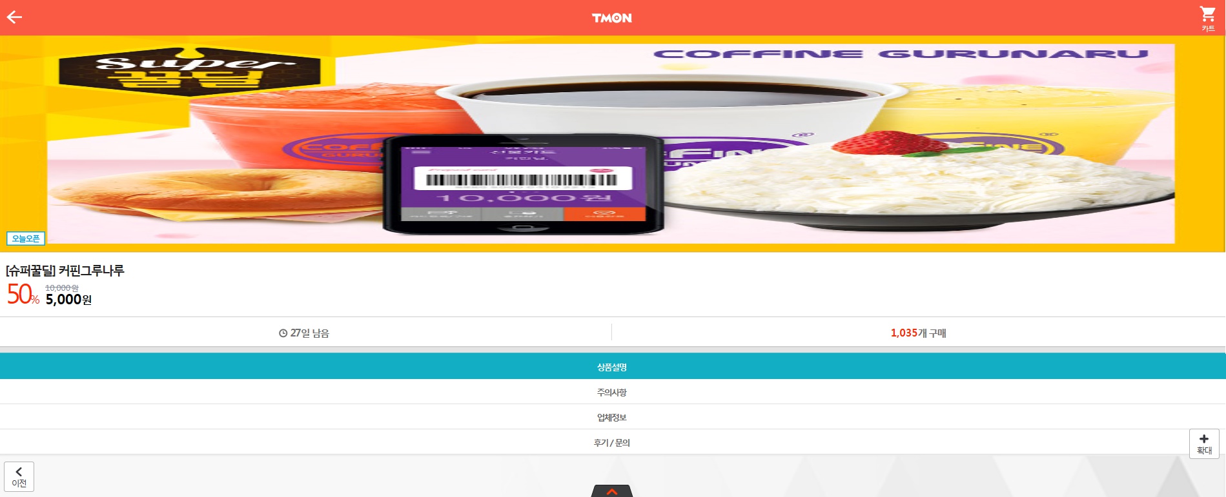Screen dimensions: 1226x497
Task: Click the 이전 back chevron button
Action: click(19, 477)
